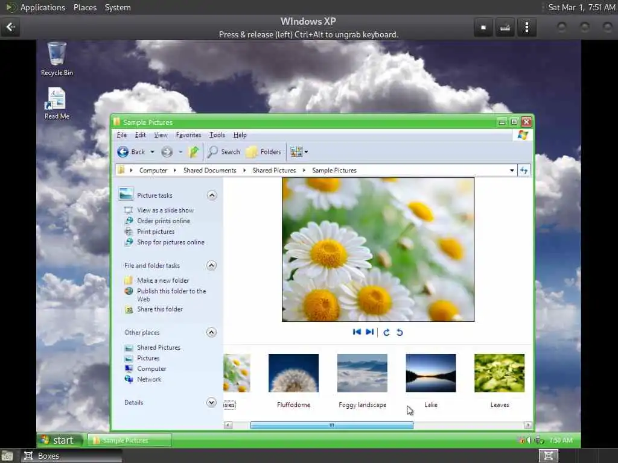
Task: Expand the address bar dropdown
Action: (x=512, y=171)
